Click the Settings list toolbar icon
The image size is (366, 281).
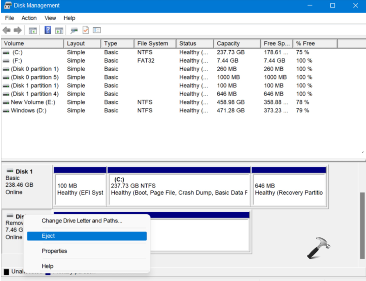pos(97,30)
